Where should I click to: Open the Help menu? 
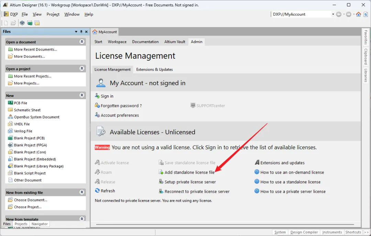pyautogui.click(x=89, y=14)
